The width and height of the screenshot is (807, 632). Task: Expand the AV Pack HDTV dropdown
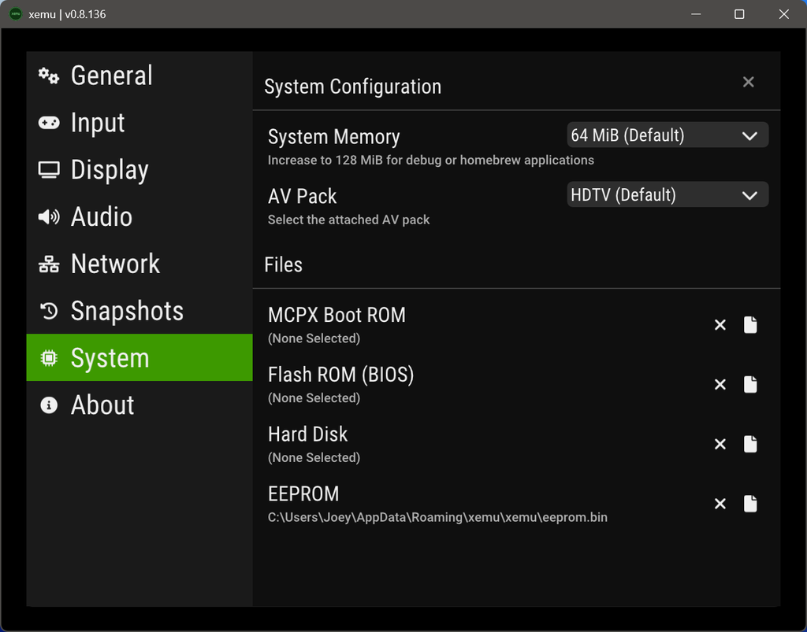click(x=668, y=194)
